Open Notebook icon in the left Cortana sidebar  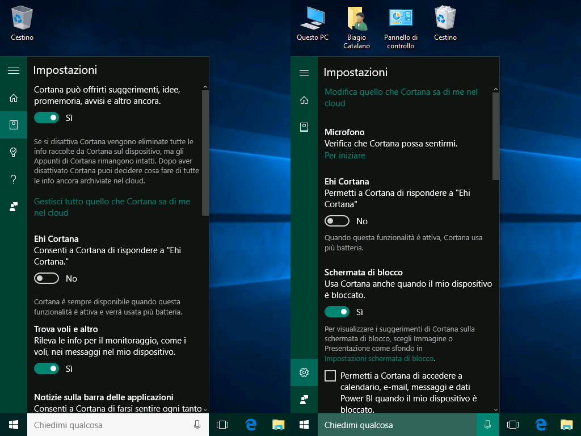(14, 125)
